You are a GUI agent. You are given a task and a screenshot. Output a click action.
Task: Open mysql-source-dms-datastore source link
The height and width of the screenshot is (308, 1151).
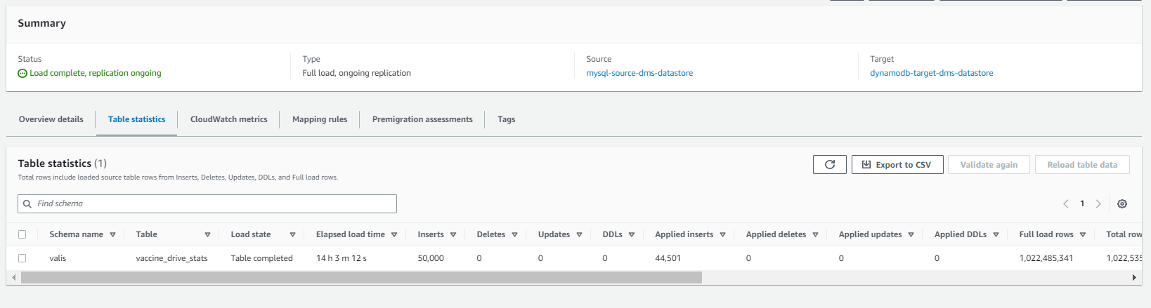coord(639,73)
